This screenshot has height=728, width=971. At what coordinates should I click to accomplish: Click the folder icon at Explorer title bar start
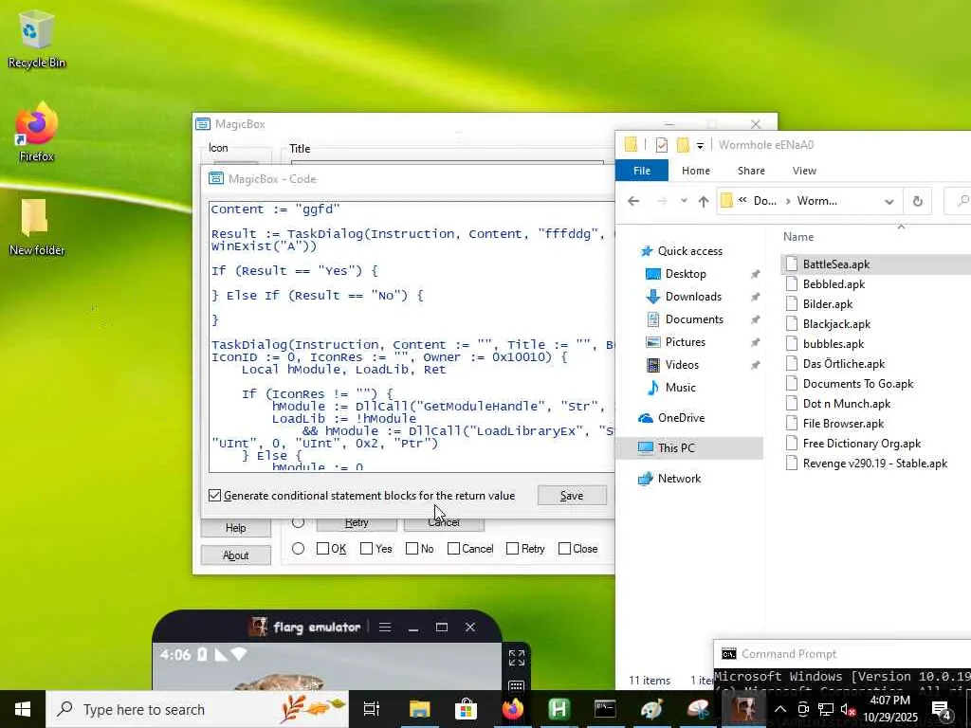631,145
